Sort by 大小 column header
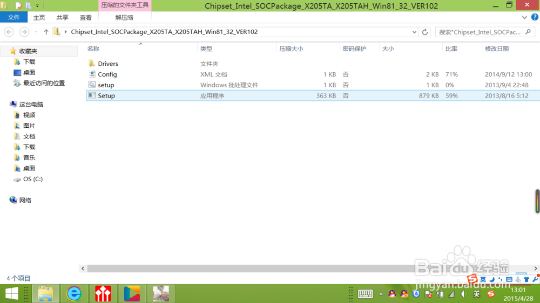This screenshot has height=303, width=540. [x=388, y=49]
